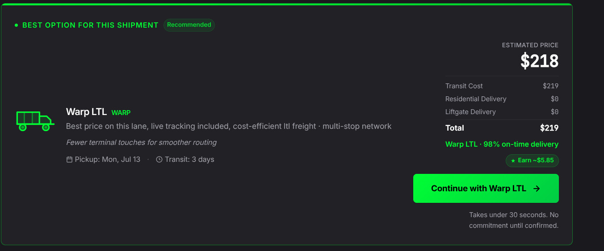Screen dimensions: 604x251
Task: Open the Earn ~$5.85 reward badge
Action: (x=532, y=160)
